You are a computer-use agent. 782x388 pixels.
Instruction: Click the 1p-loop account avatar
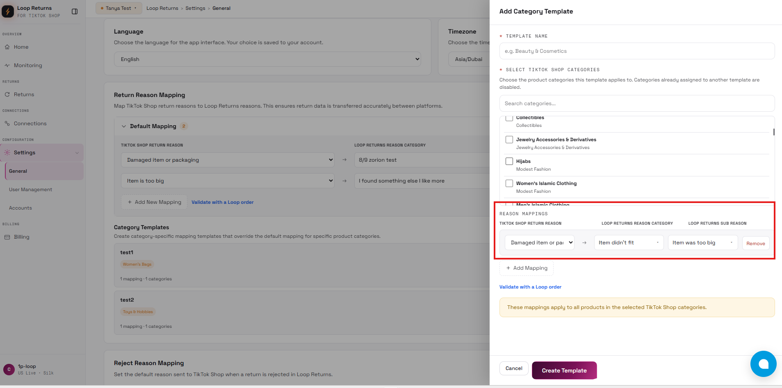click(9, 370)
